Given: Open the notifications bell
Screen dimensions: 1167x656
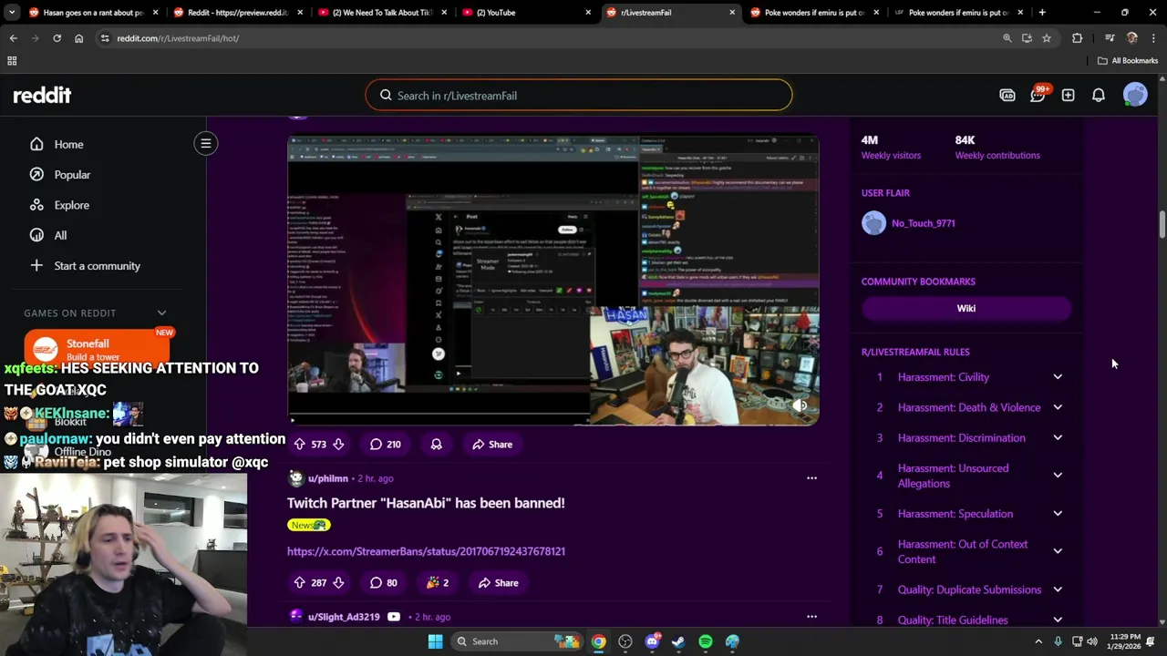Looking at the screenshot, I should coord(1099,96).
